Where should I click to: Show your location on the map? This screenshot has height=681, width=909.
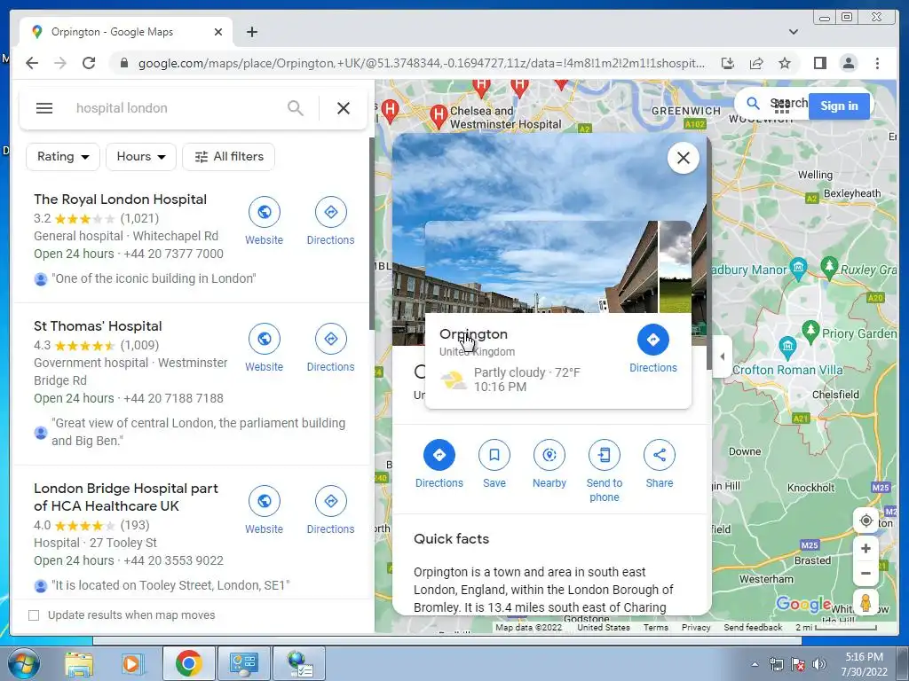(x=866, y=521)
